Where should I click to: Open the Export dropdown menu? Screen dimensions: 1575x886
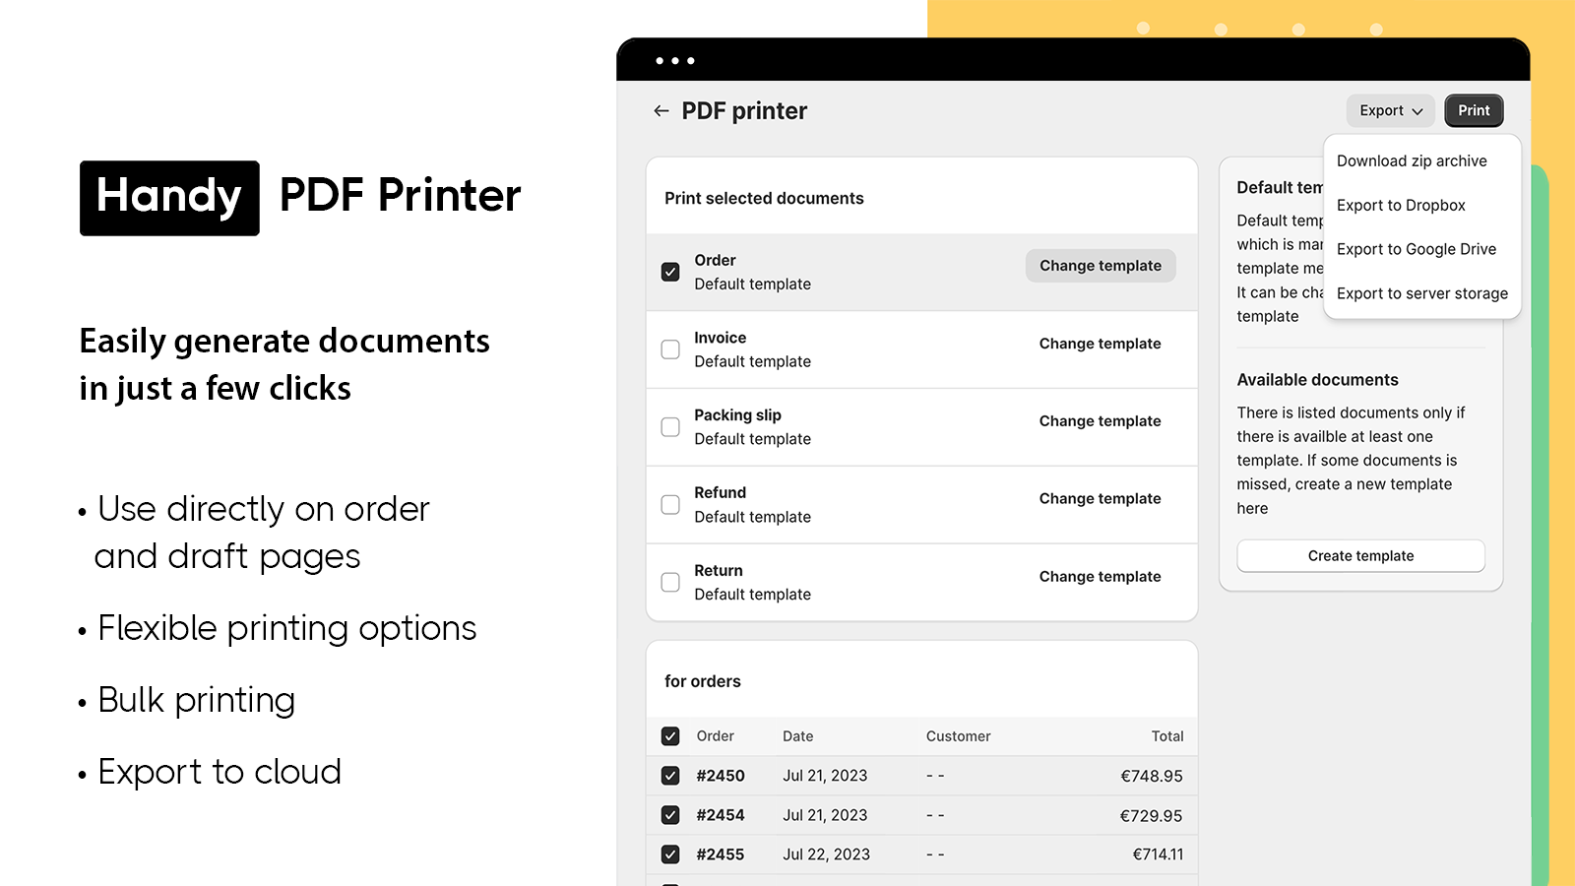(x=1389, y=110)
